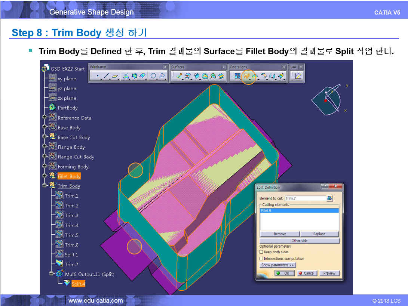Collapse the Trim Body tree node

point(45,186)
